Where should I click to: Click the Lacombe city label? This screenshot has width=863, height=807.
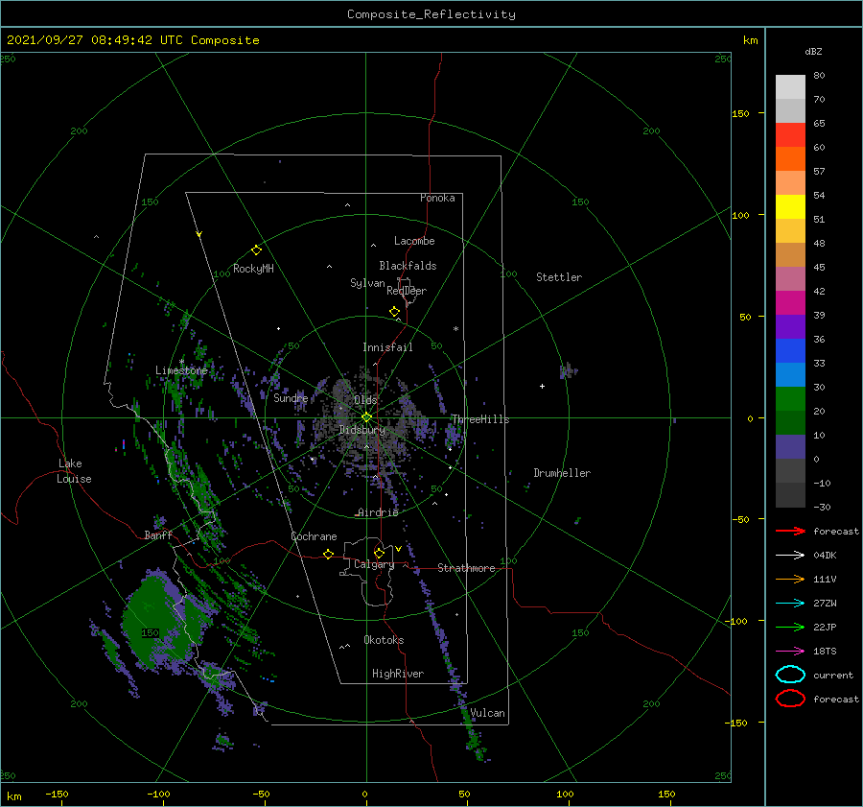coord(414,241)
